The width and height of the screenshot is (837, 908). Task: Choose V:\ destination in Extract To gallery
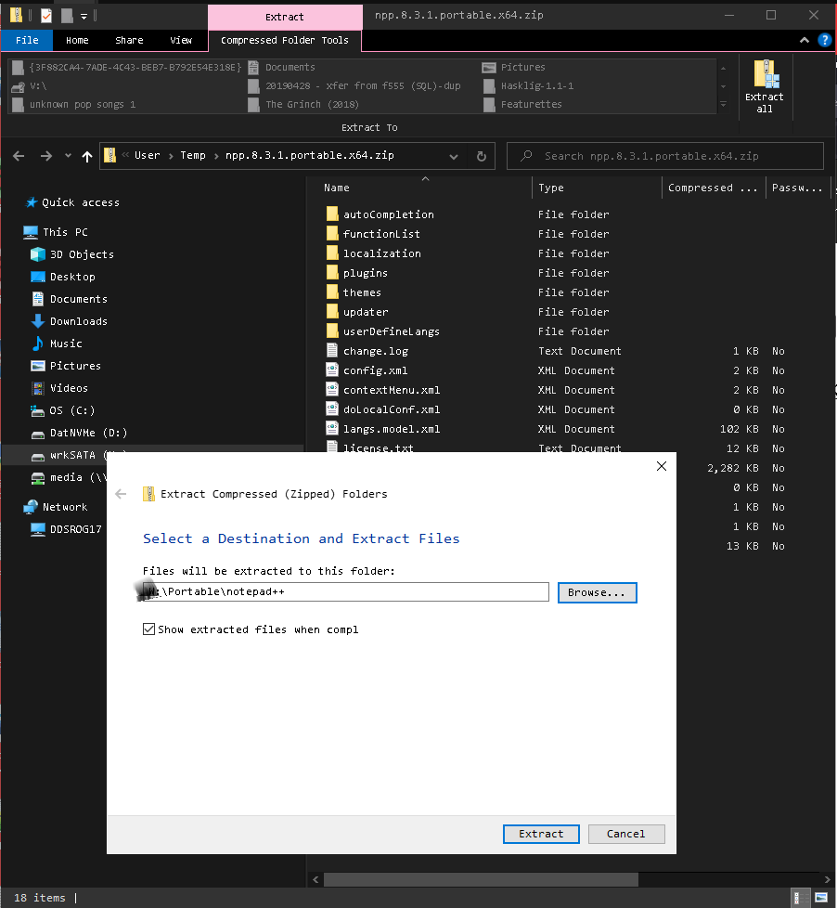click(x=30, y=85)
